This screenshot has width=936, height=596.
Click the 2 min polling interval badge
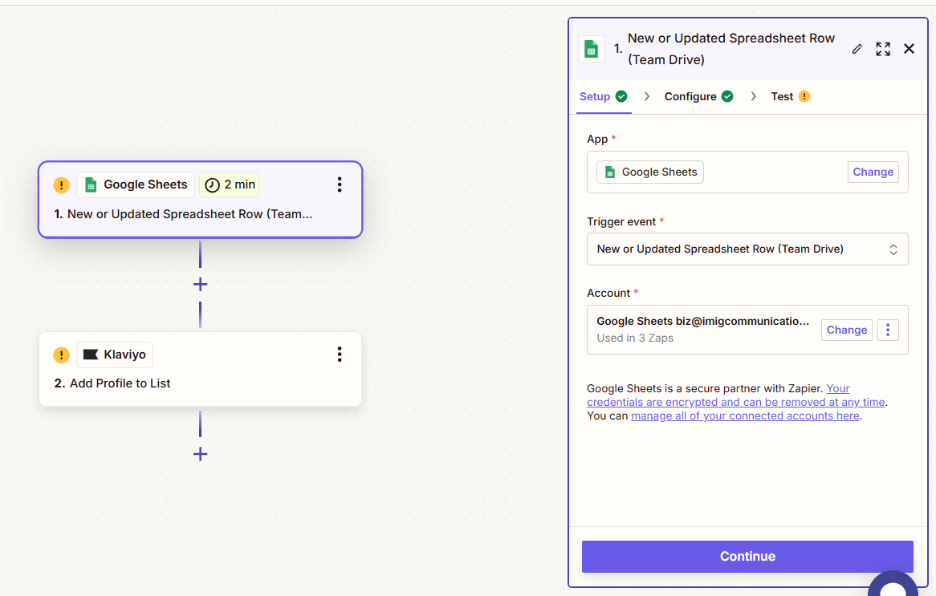pos(230,184)
